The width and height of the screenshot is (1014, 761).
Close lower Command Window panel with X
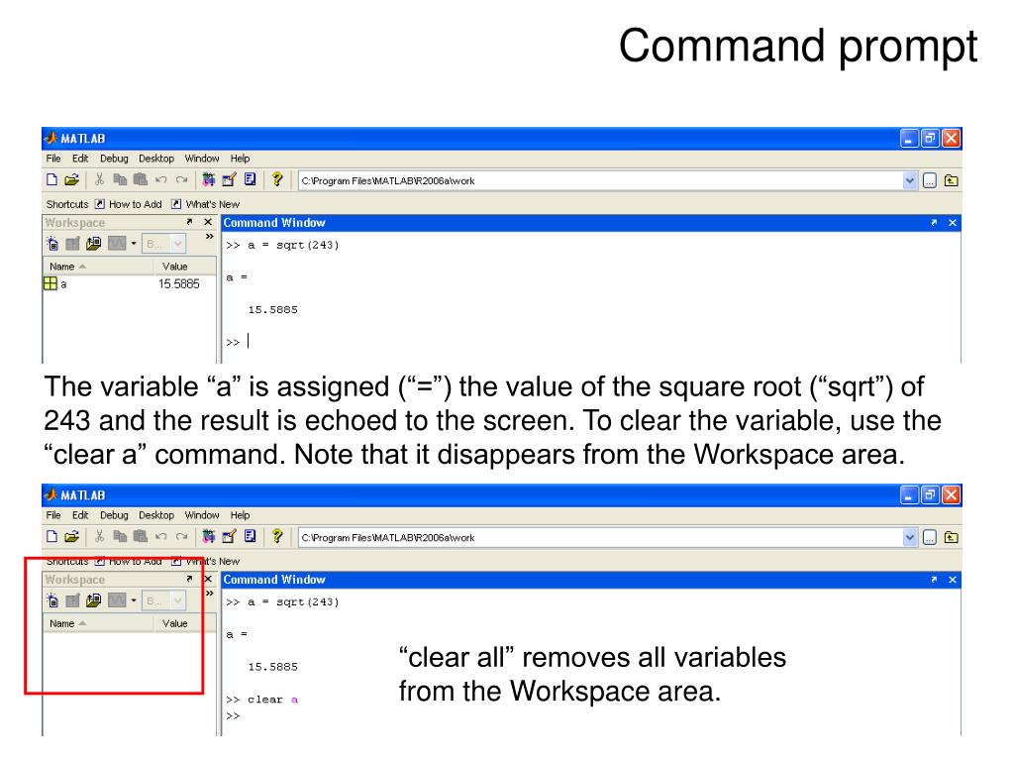pyautogui.click(x=953, y=580)
